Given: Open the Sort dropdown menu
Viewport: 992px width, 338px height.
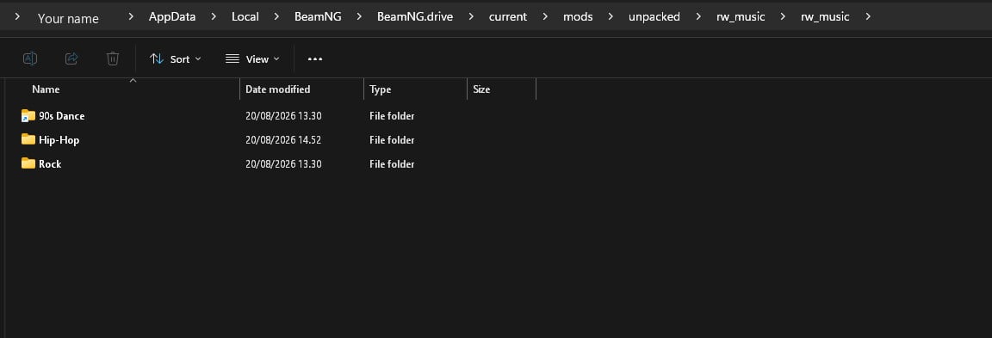Looking at the screenshot, I should pos(176,58).
